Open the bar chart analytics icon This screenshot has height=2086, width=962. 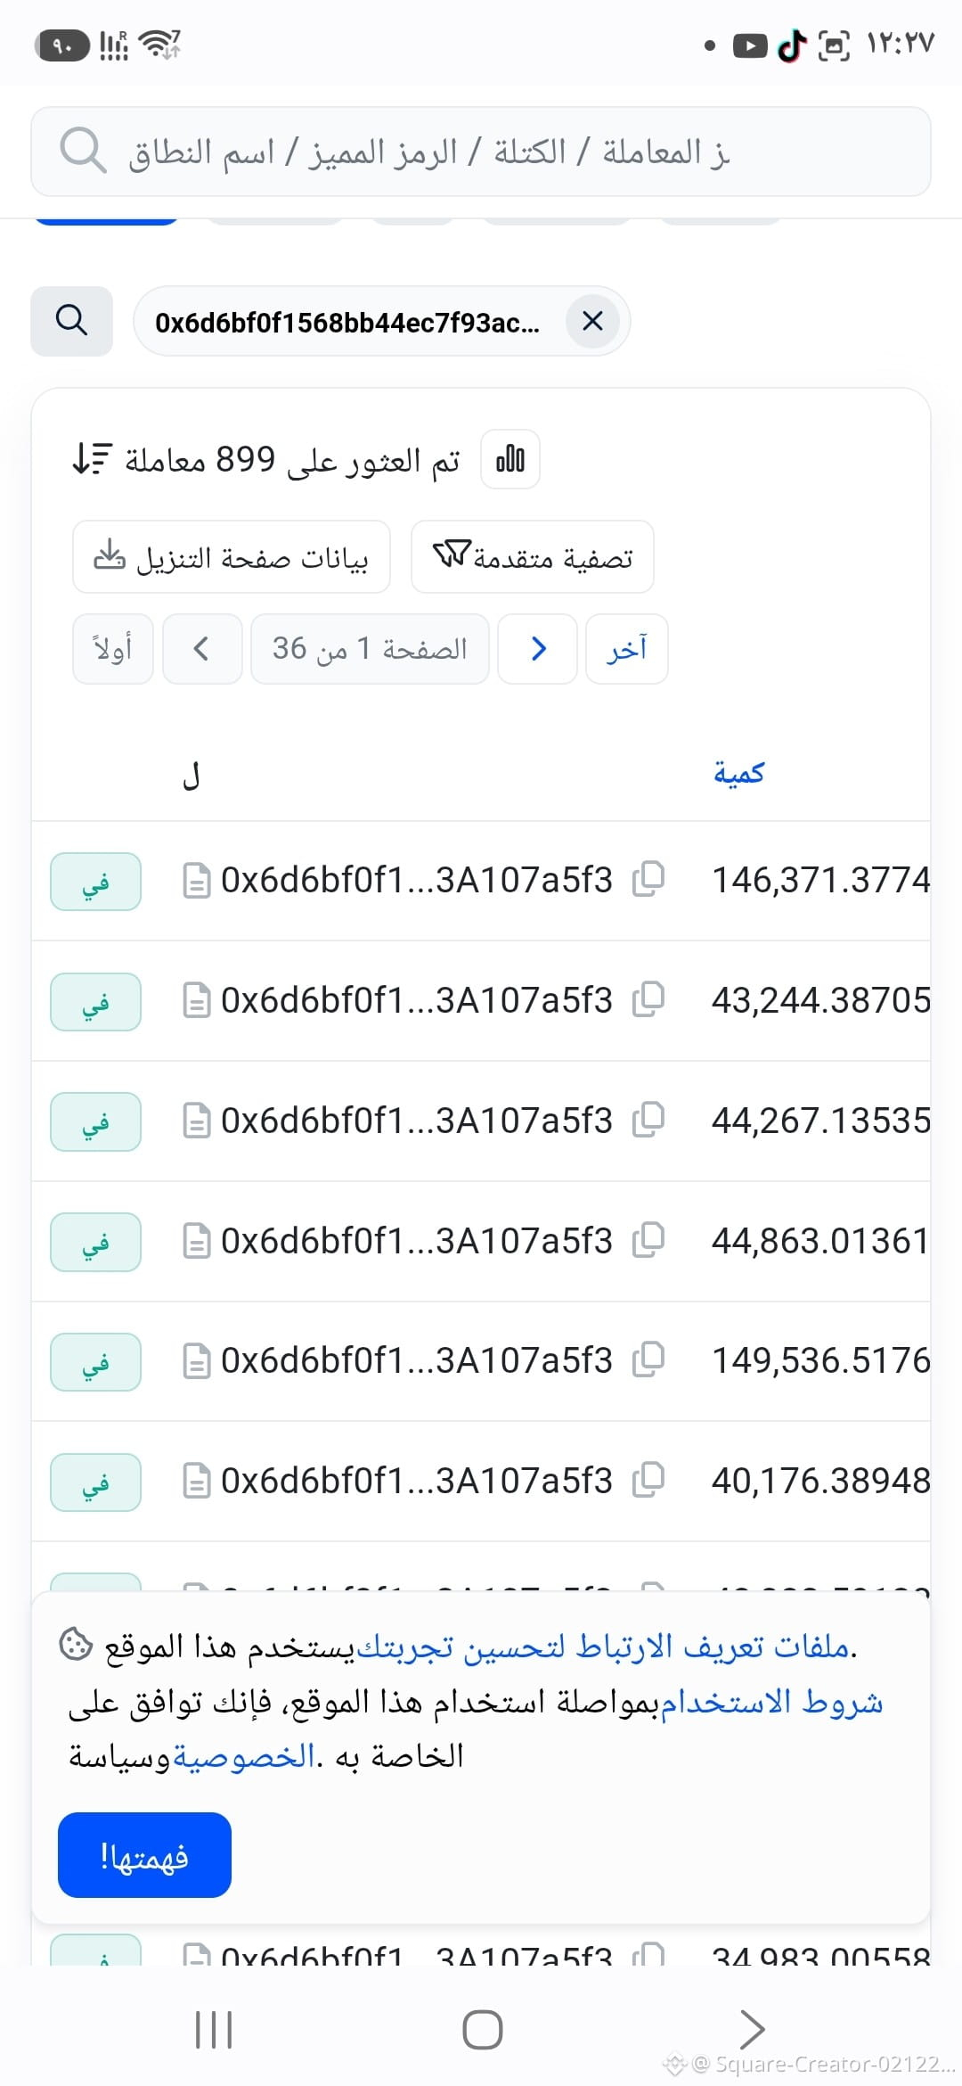[x=510, y=459]
